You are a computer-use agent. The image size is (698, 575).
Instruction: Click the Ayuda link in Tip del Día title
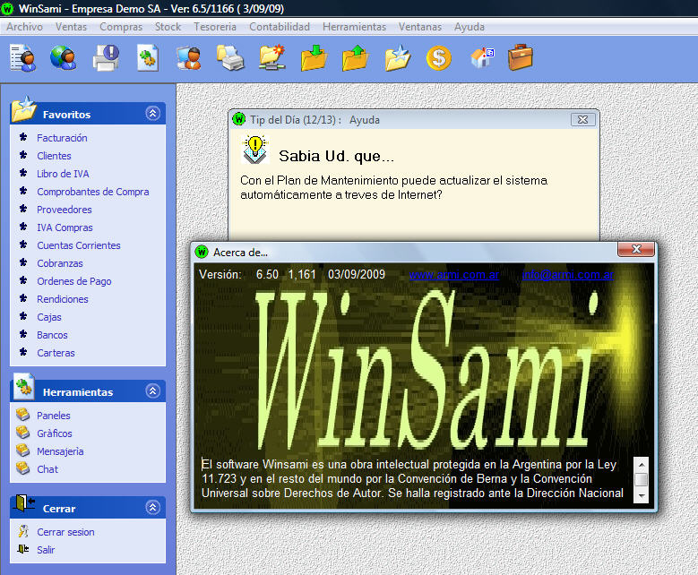pyautogui.click(x=364, y=120)
